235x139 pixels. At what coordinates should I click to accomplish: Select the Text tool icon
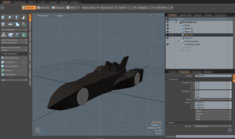point(24,24)
